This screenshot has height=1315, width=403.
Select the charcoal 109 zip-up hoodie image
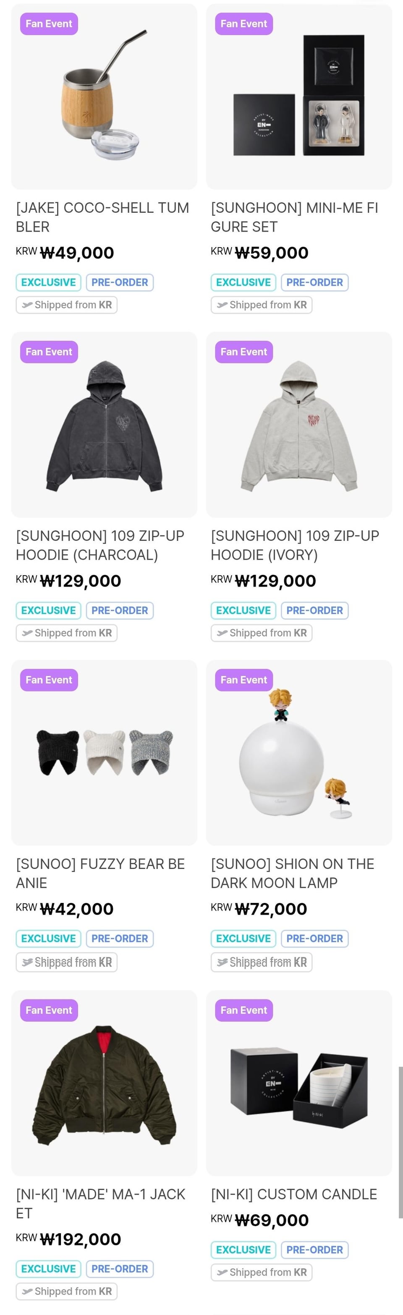[x=104, y=425]
